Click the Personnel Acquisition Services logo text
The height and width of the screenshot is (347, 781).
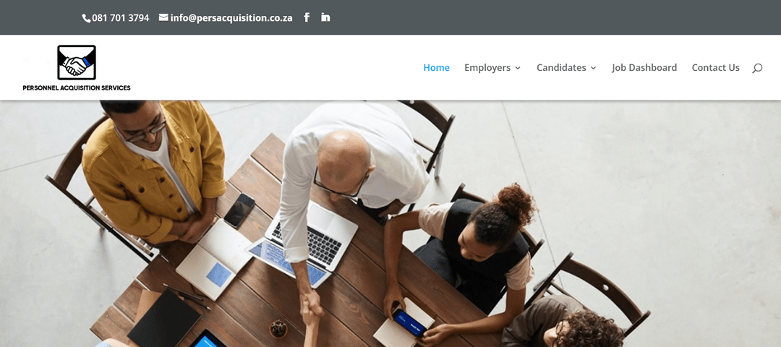77,87
